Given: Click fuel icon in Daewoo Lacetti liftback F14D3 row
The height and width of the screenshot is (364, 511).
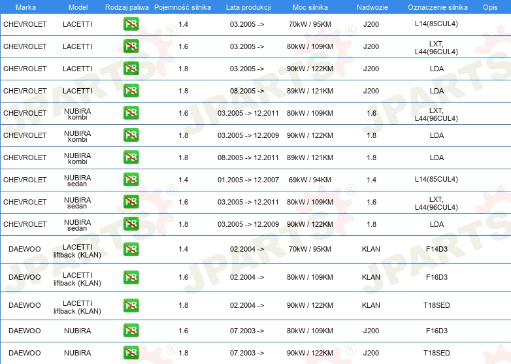Looking at the screenshot, I should pos(131,249).
